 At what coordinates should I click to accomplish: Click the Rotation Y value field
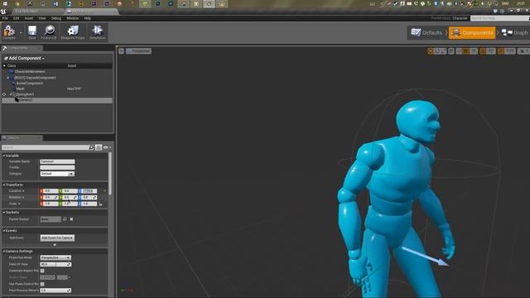tap(70, 197)
